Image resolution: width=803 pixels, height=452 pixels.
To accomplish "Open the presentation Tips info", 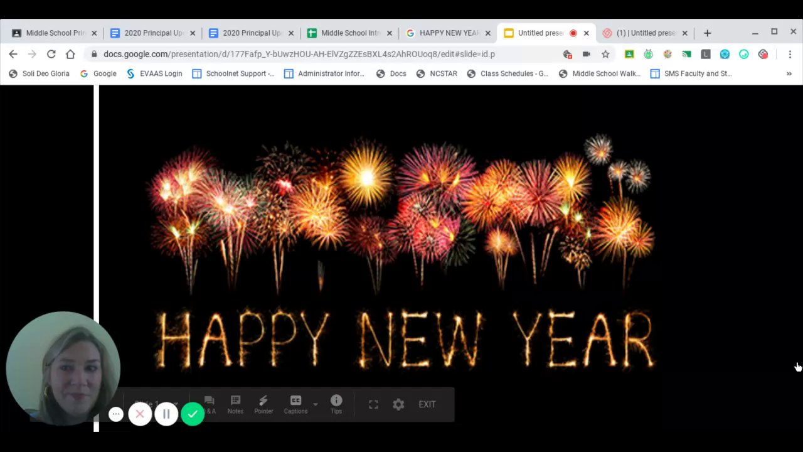I will [336, 404].
